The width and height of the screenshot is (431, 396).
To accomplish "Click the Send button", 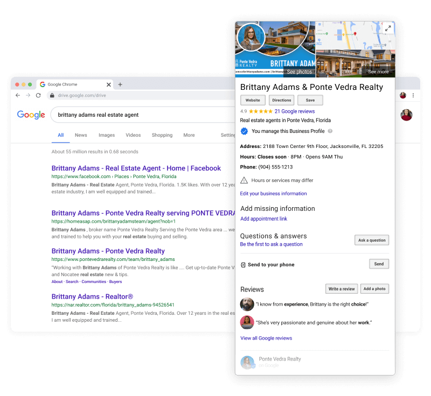I will [x=379, y=264].
